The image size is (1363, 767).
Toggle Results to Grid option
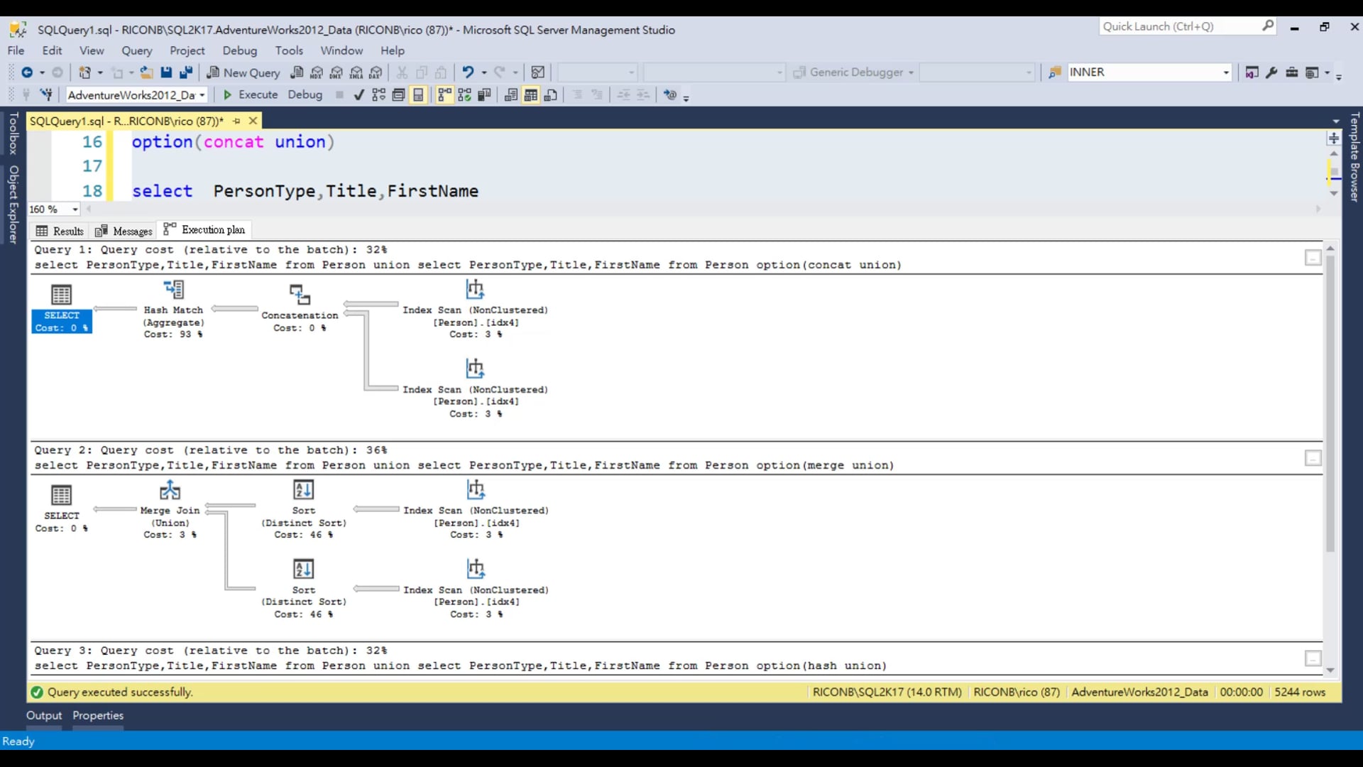[531, 94]
